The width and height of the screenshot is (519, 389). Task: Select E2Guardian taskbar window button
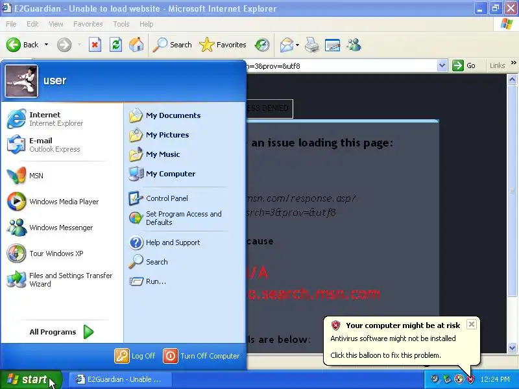coord(119,379)
